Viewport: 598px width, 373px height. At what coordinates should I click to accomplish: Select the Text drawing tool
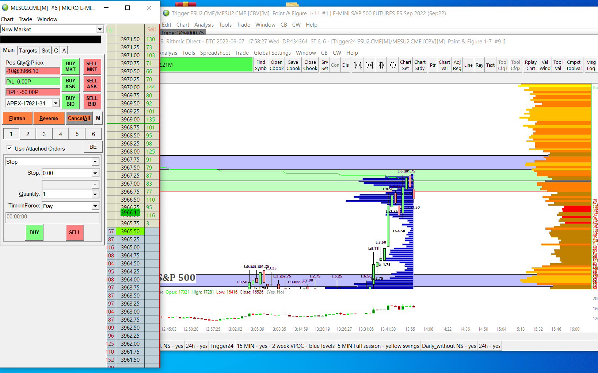[490, 65]
